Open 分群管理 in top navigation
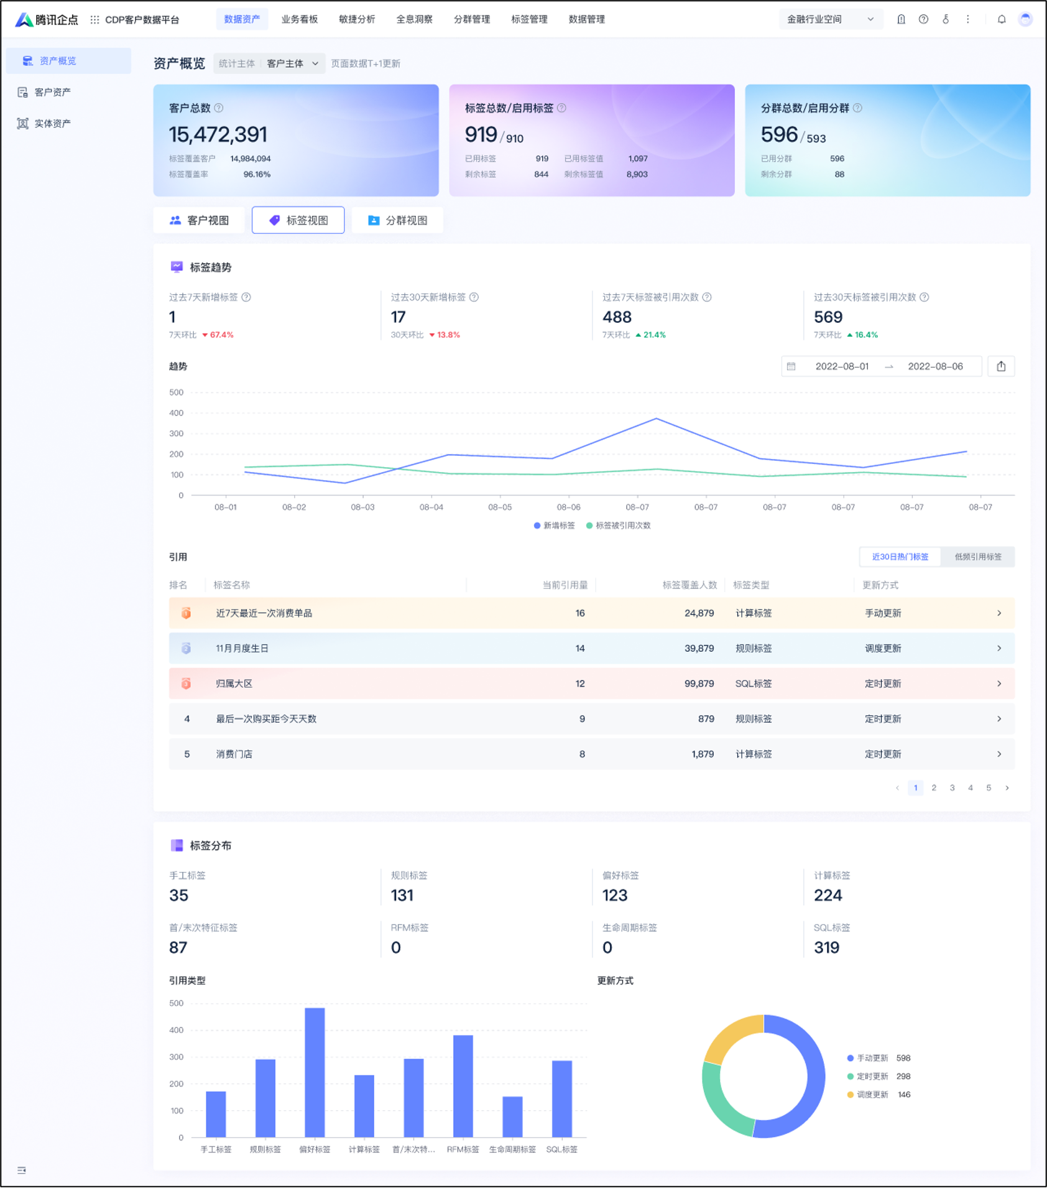Image resolution: width=1047 pixels, height=1188 pixels. pos(472,19)
